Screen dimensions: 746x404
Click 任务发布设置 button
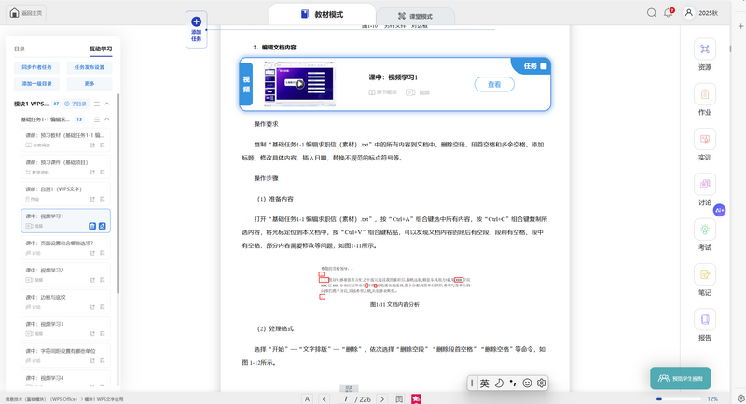tap(90, 67)
